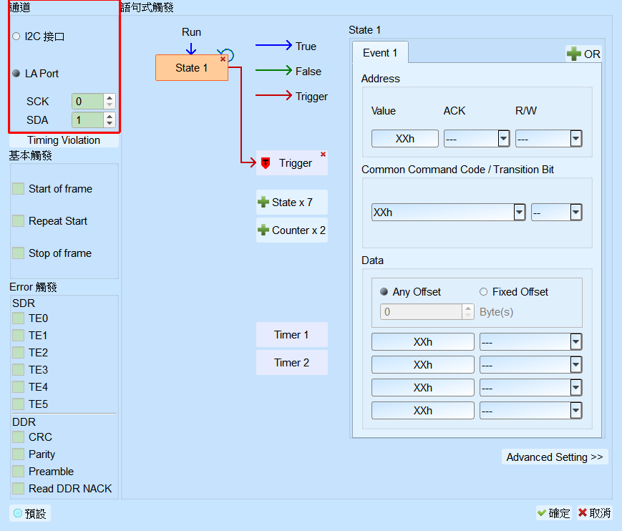
Task: Click the red Trigger T icon
Action: pos(266,163)
